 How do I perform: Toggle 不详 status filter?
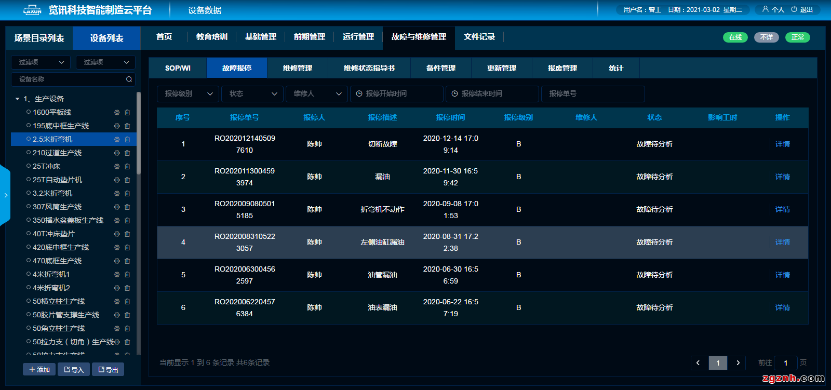point(767,37)
